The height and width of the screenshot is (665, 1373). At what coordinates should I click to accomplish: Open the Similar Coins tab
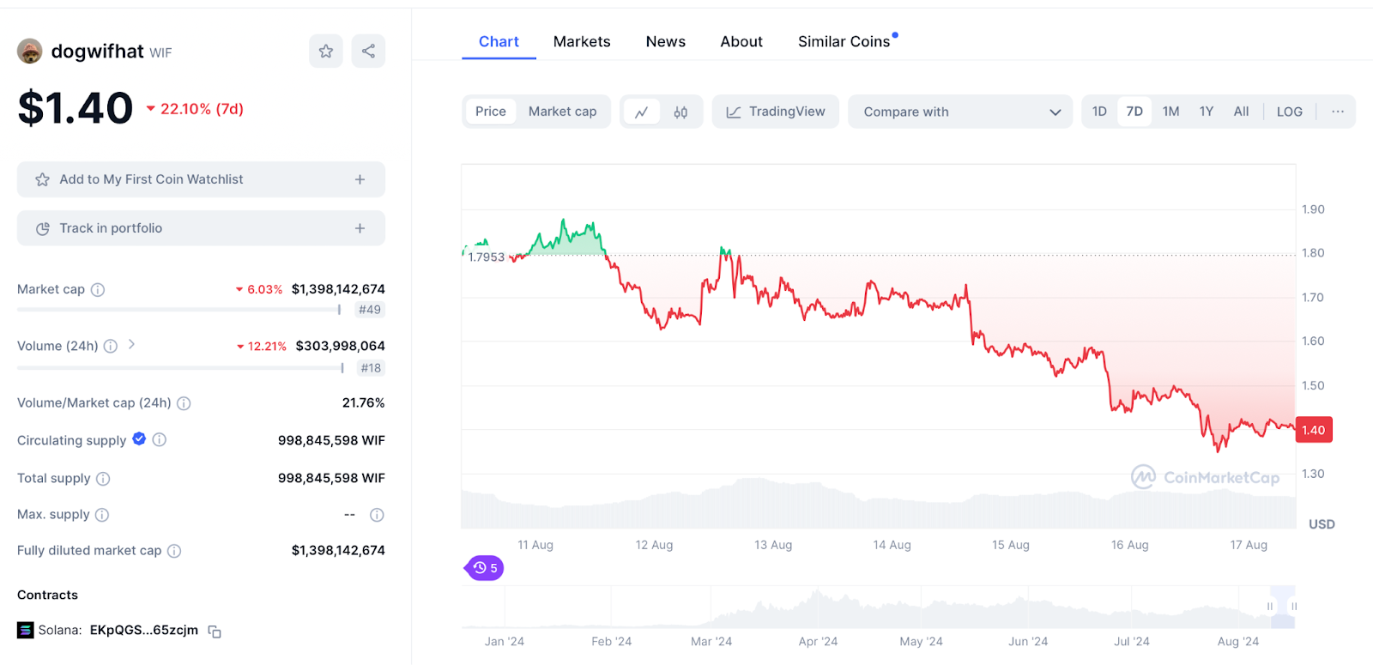tap(844, 41)
